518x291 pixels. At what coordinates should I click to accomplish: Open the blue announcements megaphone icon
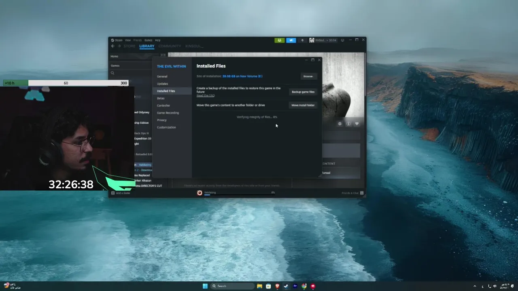pos(291,40)
